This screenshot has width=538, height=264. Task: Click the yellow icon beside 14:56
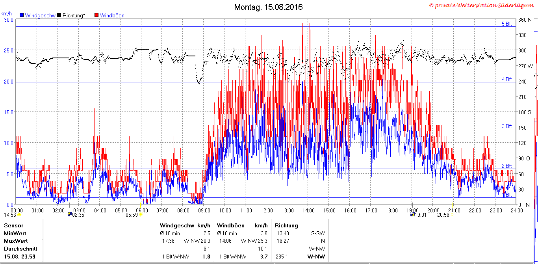[19, 215]
